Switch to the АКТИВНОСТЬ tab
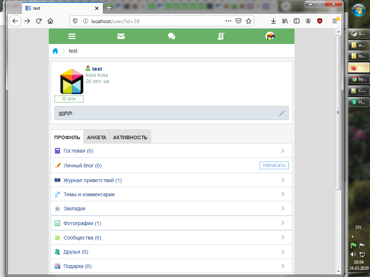Image resolution: width=370 pixels, height=277 pixels. click(130, 137)
